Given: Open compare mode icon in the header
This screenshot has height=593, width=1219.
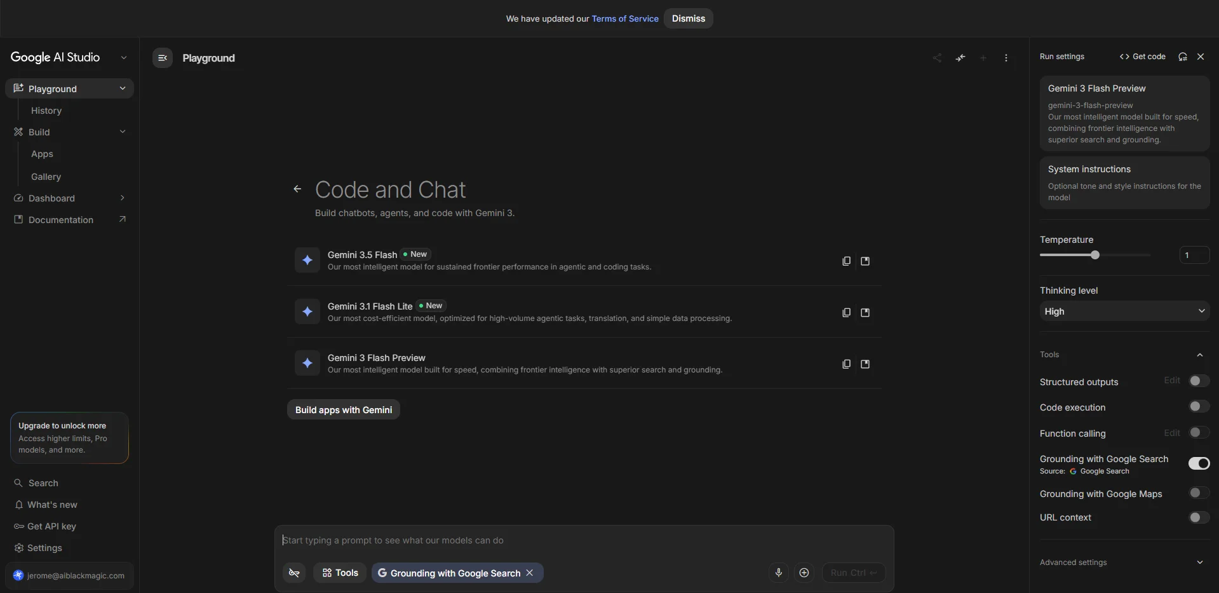Looking at the screenshot, I should [x=960, y=58].
